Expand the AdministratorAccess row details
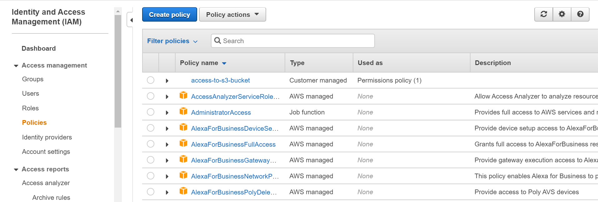This screenshot has width=598, height=202. pyautogui.click(x=167, y=113)
